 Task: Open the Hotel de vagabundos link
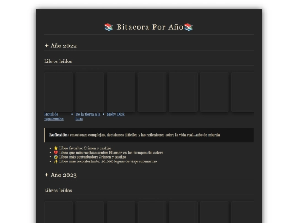(54, 116)
